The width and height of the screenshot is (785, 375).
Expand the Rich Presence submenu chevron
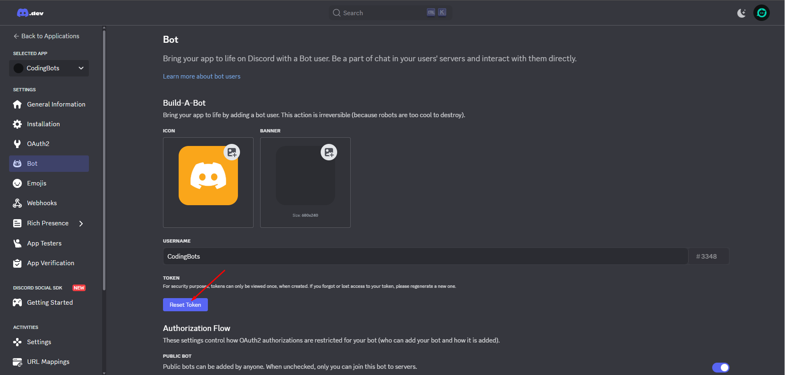[81, 223]
